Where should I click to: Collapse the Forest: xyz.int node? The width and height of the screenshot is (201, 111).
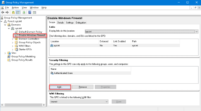pyautogui.click(x=2, y=21)
